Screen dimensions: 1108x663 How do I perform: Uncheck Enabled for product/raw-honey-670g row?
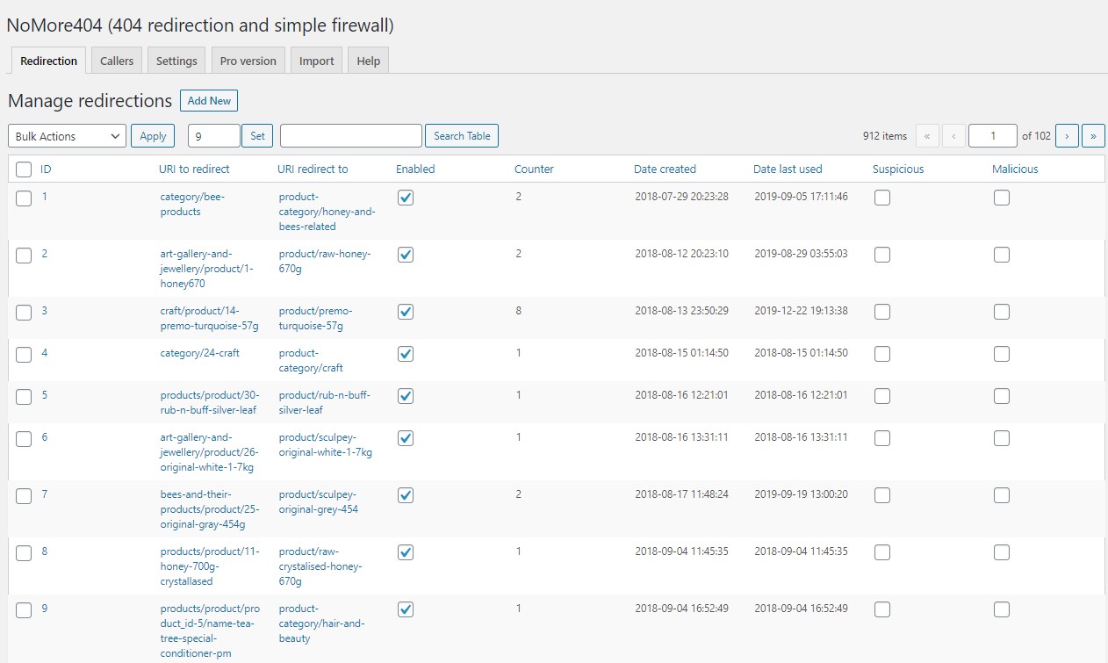point(406,255)
